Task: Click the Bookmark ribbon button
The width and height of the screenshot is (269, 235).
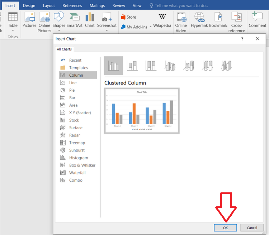Action: (218, 20)
